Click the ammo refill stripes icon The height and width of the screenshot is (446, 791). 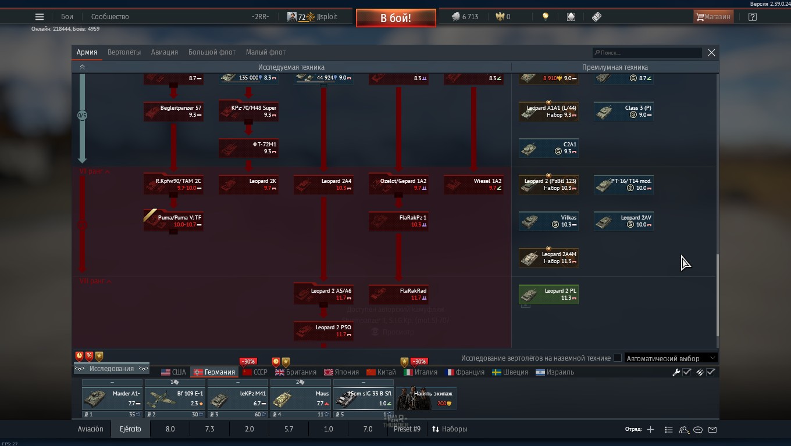(x=700, y=372)
